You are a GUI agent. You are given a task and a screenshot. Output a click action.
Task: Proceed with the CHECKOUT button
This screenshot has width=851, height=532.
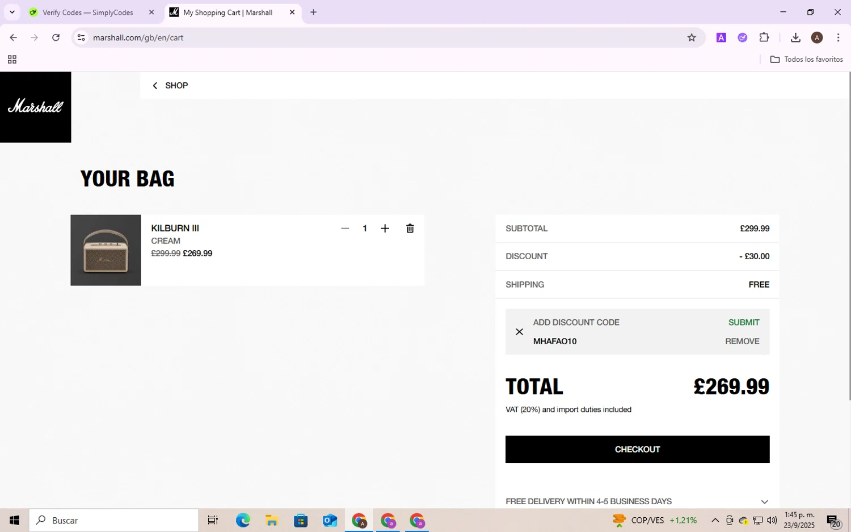(637, 449)
